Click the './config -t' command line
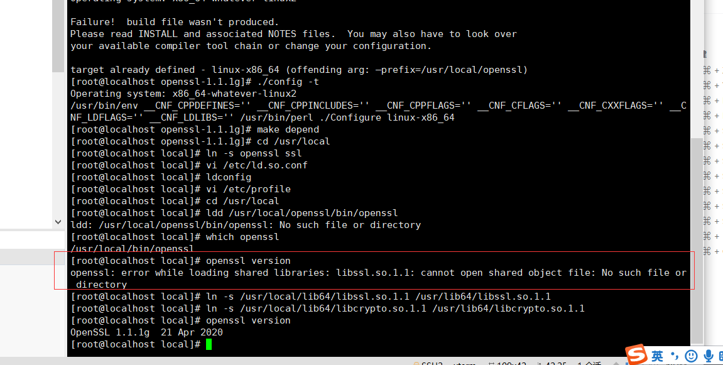This screenshot has width=723, height=365. 195,82
